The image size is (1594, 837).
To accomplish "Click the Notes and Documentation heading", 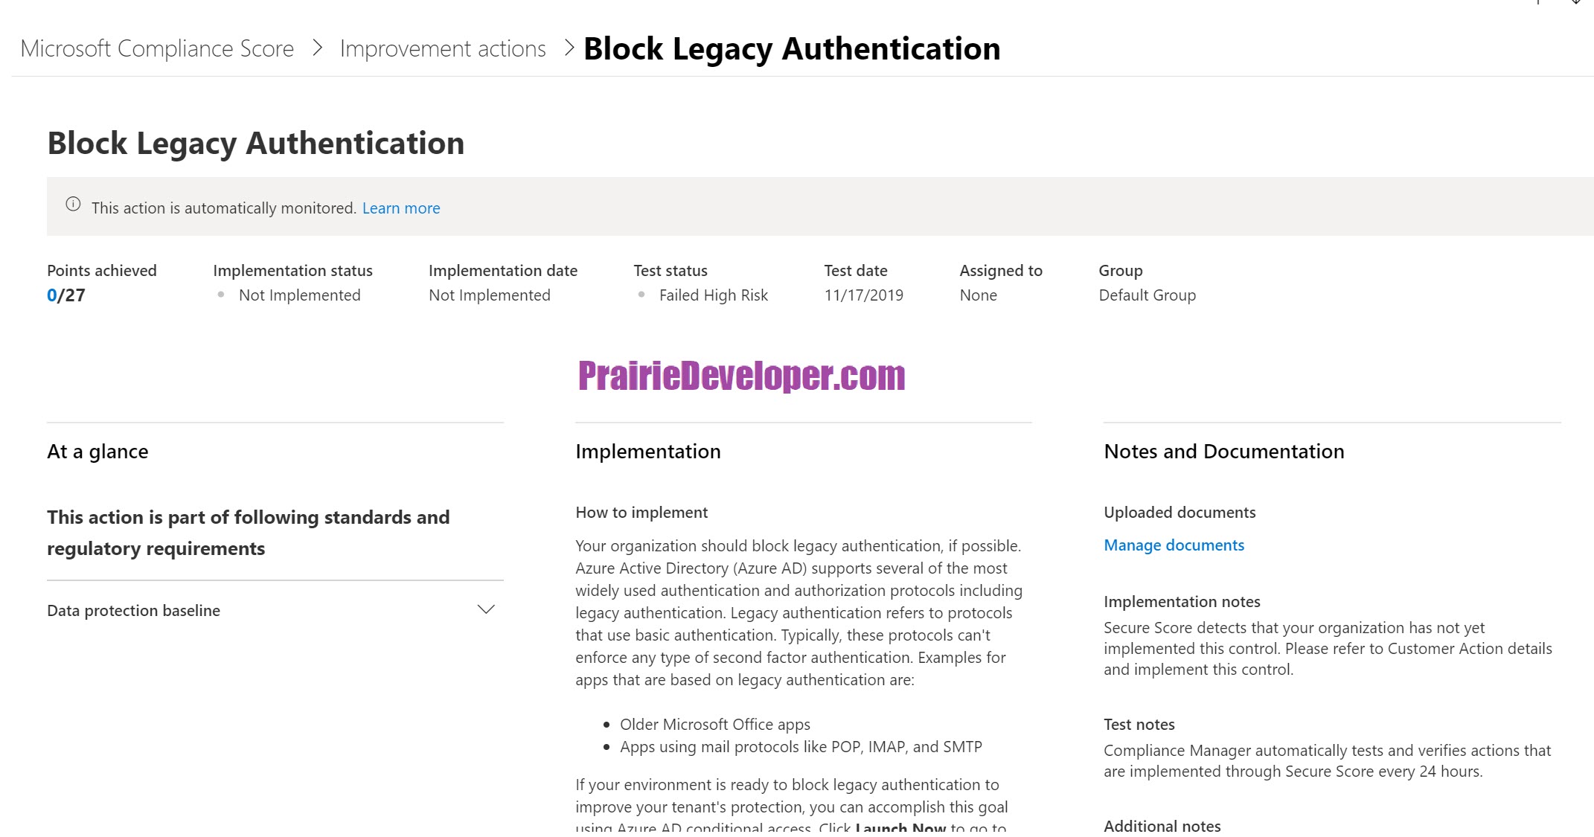I will point(1224,452).
